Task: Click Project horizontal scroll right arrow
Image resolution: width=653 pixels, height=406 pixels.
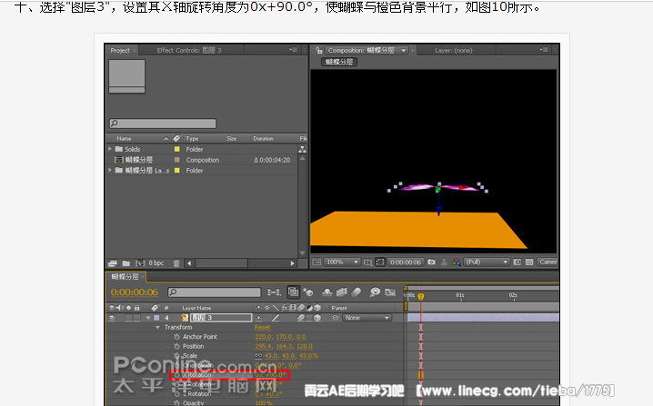Action: pyautogui.click(x=292, y=263)
